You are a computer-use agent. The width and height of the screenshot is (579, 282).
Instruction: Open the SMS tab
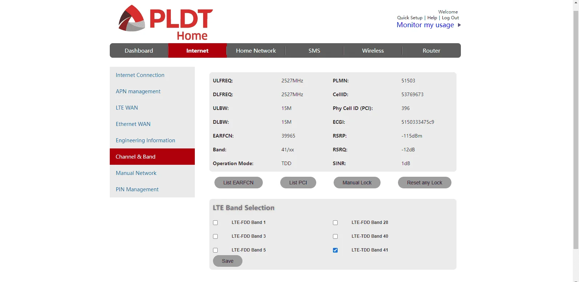click(x=314, y=50)
